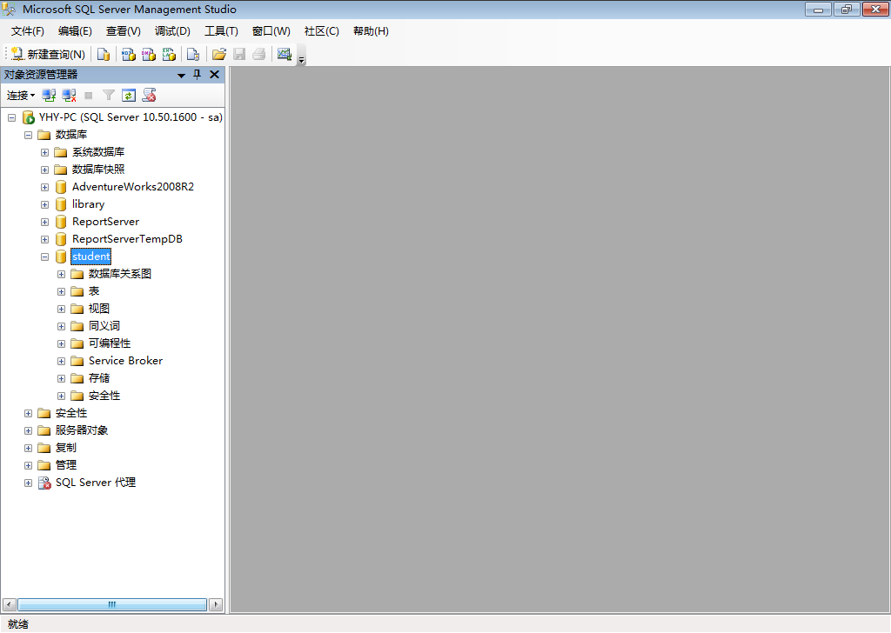The height and width of the screenshot is (633, 891).
Task: Click the Filter funnel icon
Action: [109, 96]
